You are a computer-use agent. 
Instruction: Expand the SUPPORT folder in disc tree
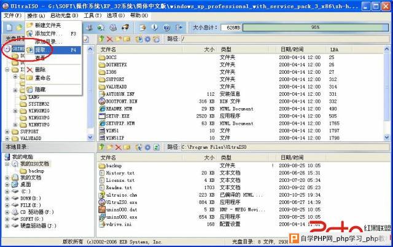[7, 131]
